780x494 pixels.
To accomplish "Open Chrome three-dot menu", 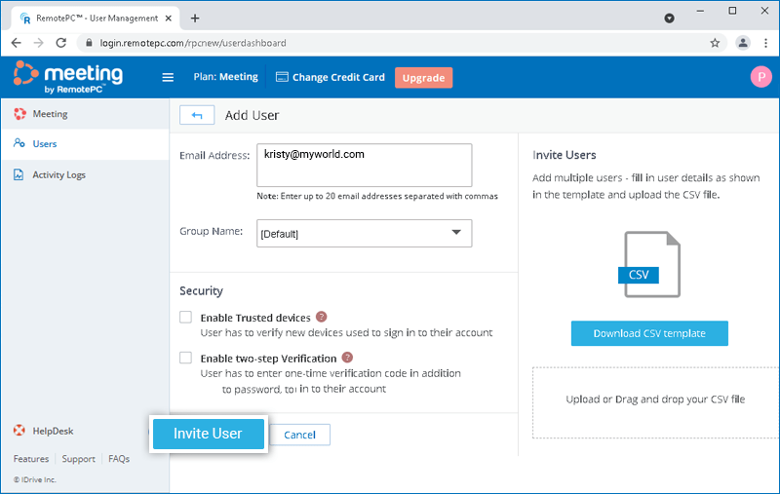I will (x=765, y=43).
